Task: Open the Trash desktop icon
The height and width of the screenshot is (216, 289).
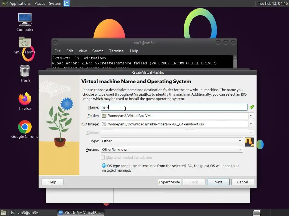Action: (x=25, y=73)
